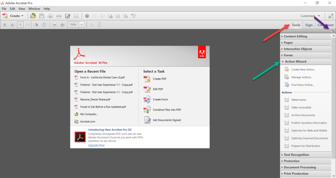
Task: Click the Create PDF toolbar icon
Action: coord(5,16)
